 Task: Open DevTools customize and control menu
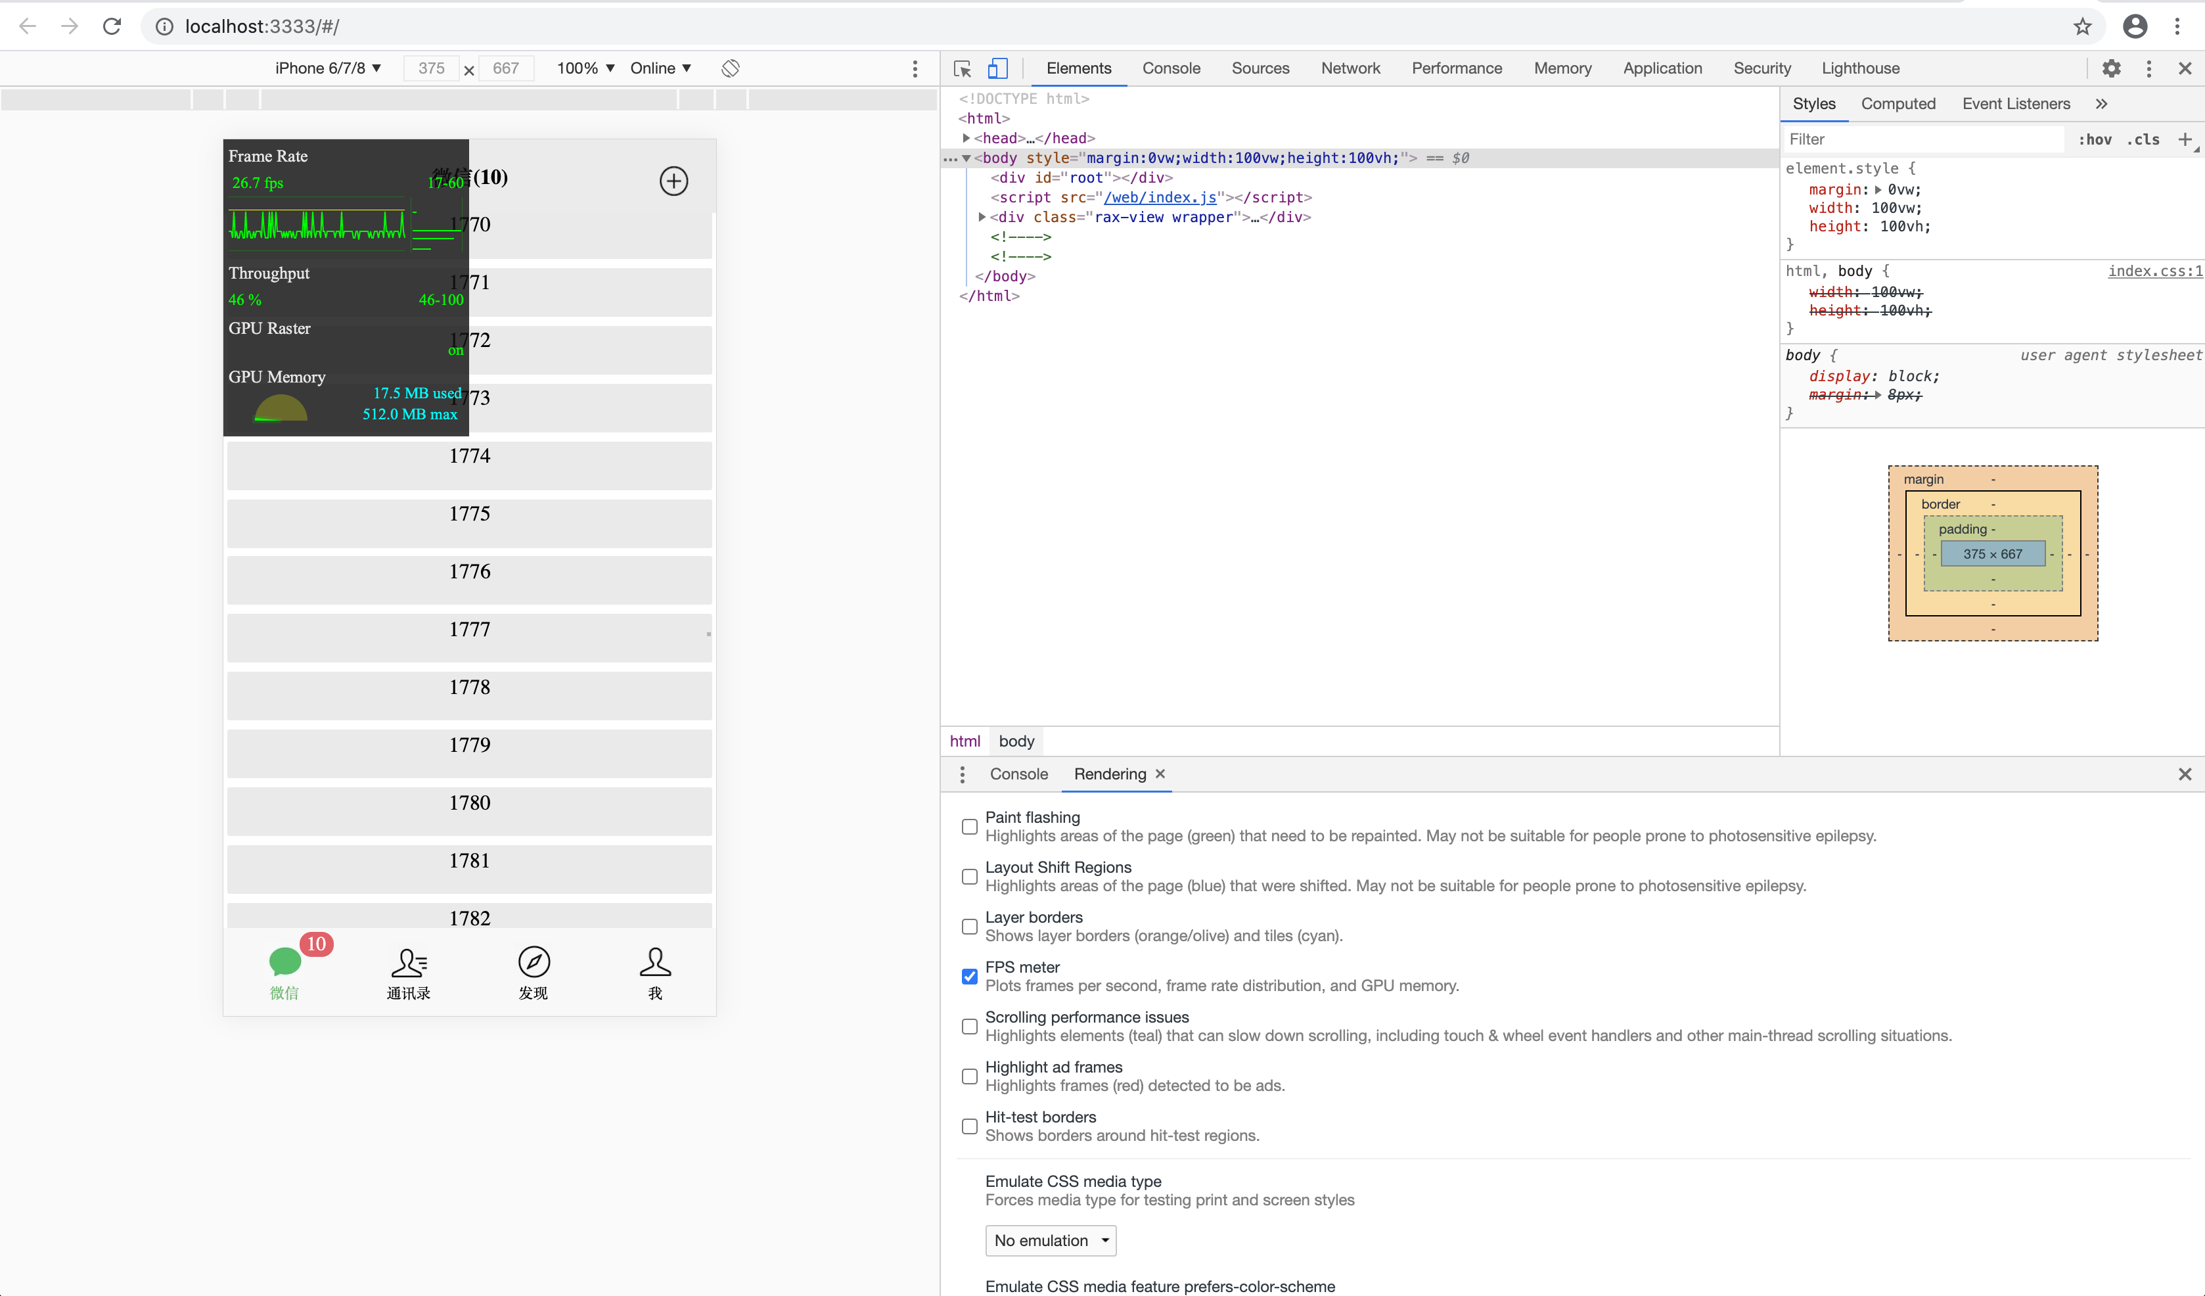pyautogui.click(x=2149, y=68)
